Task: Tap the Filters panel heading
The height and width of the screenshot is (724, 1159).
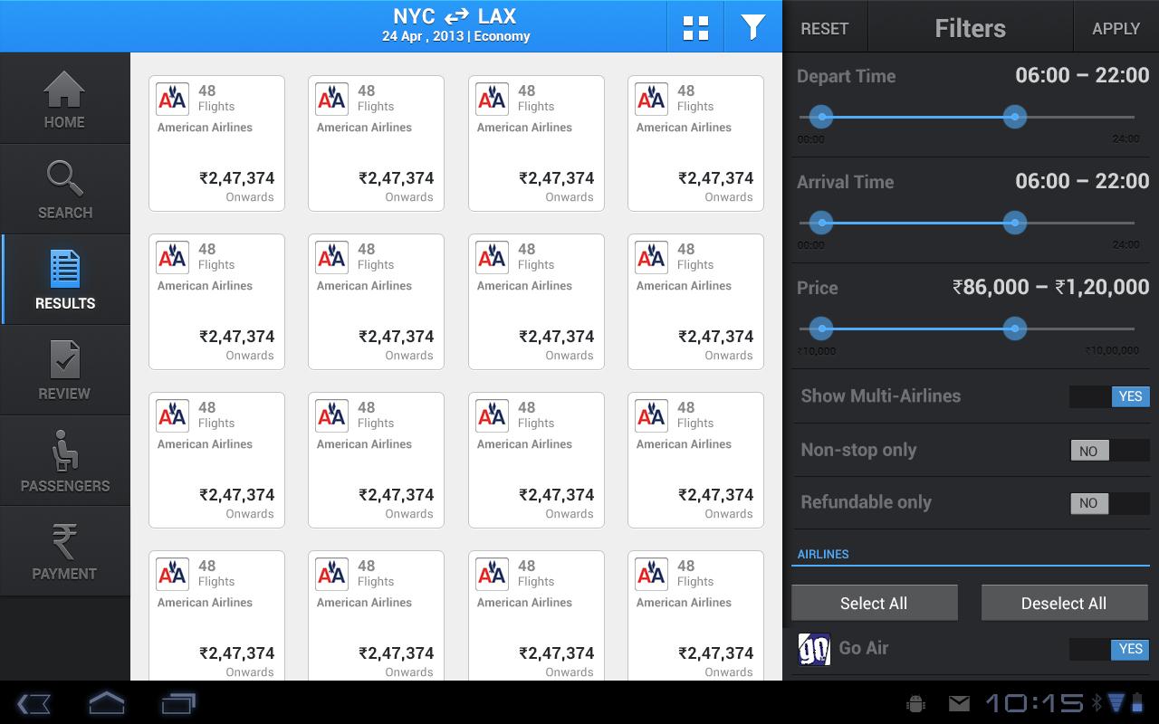Action: click(x=970, y=28)
